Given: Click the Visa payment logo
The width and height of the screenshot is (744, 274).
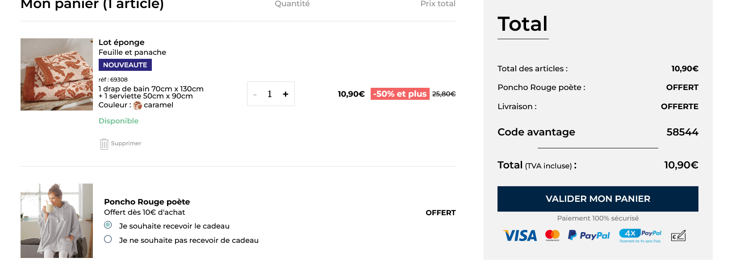Looking at the screenshot, I should coord(520,236).
